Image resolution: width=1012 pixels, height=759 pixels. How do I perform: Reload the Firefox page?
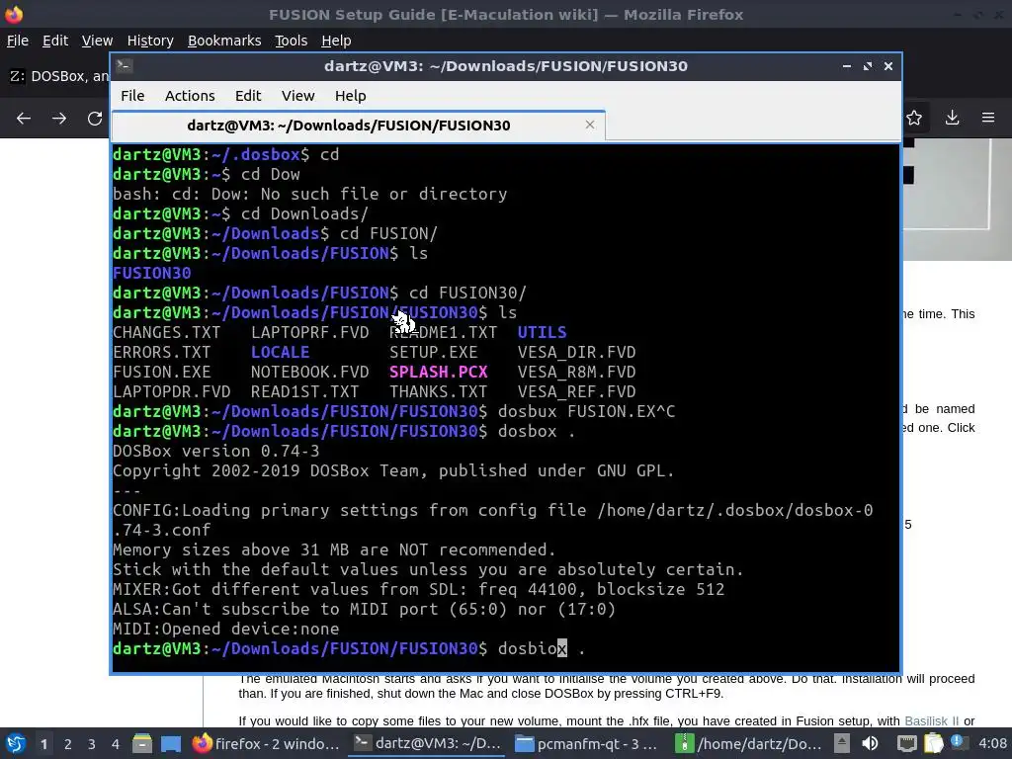click(x=94, y=119)
